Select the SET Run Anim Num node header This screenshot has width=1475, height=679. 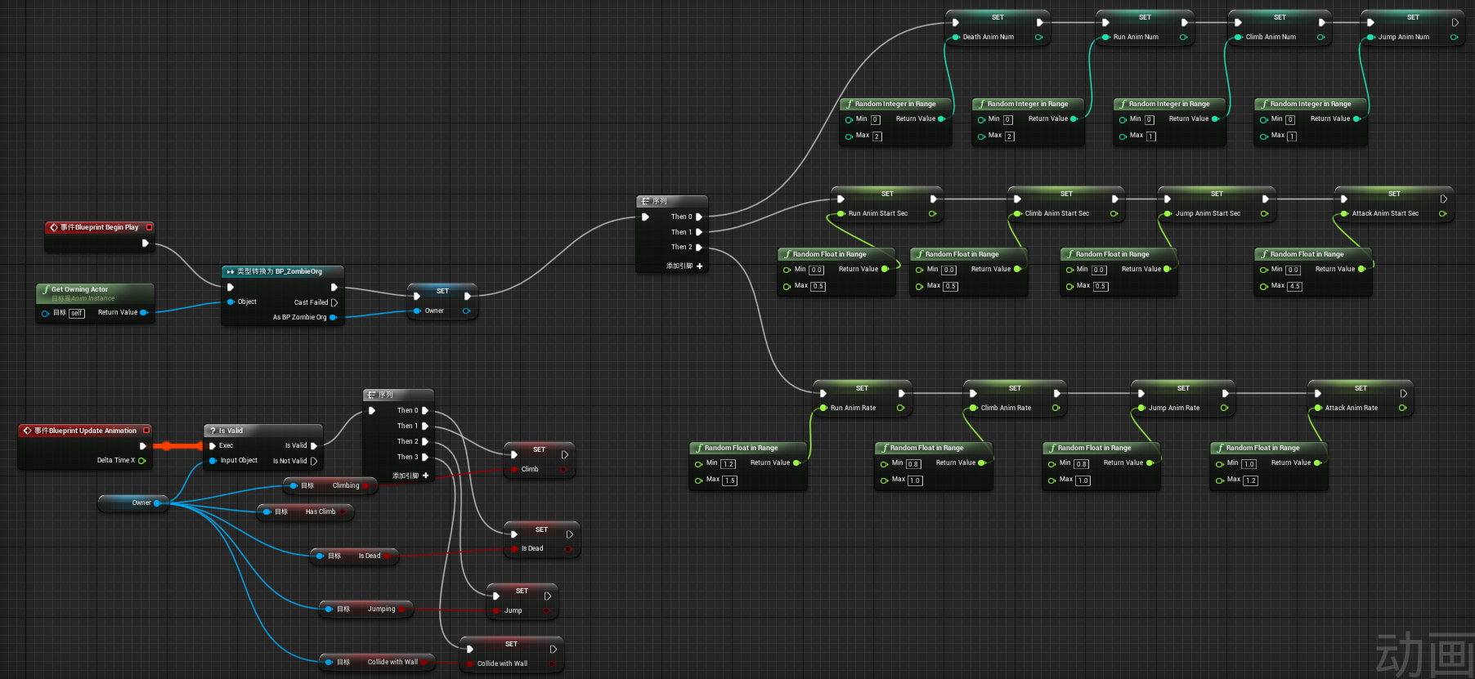(x=1145, y=16)
